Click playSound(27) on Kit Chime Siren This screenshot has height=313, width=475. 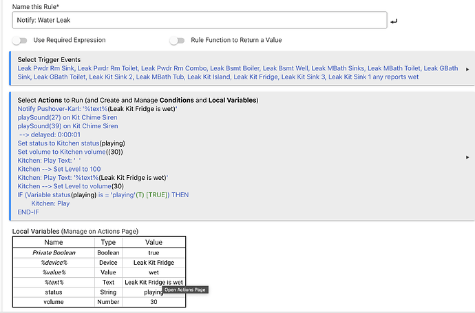67,117
